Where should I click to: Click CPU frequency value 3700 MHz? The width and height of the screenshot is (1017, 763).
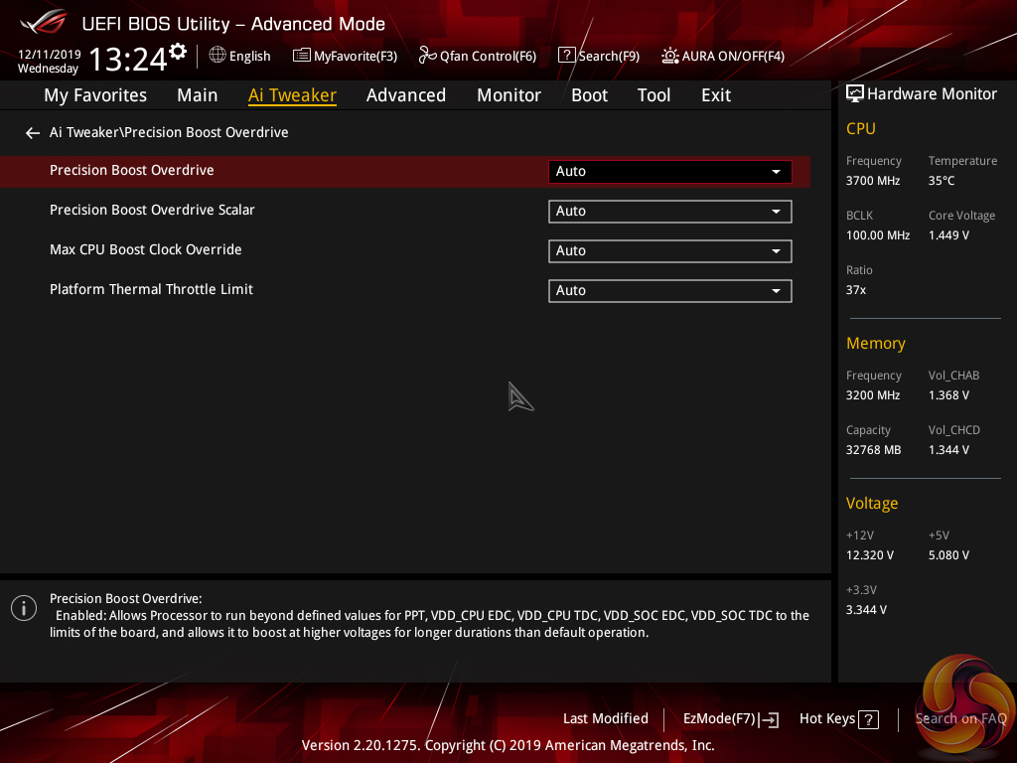click(872, 181)
